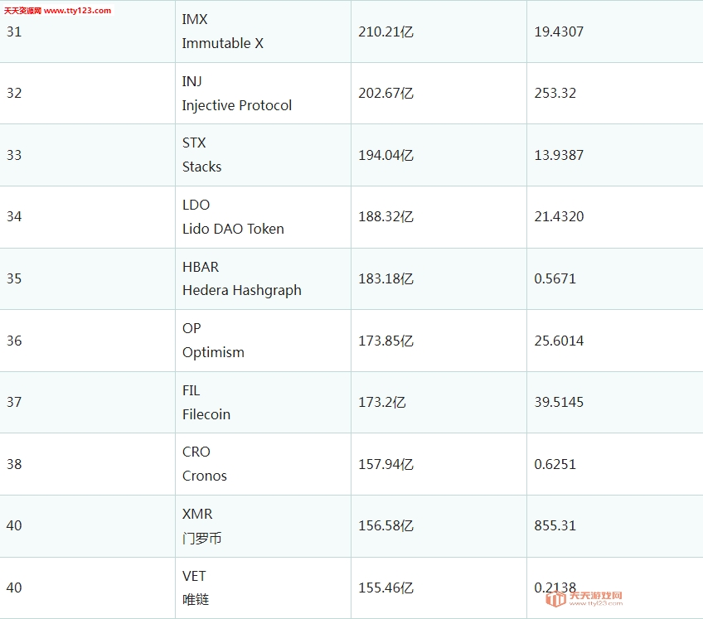Click the price 0.5671
703x619 pixels.
pos(555,278)
